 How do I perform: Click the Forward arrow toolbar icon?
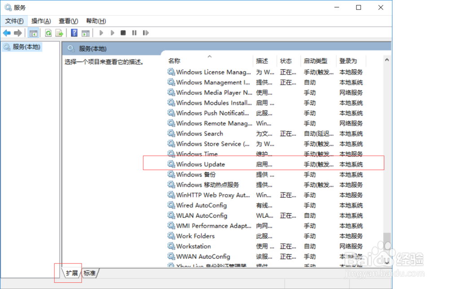(18, 33)
